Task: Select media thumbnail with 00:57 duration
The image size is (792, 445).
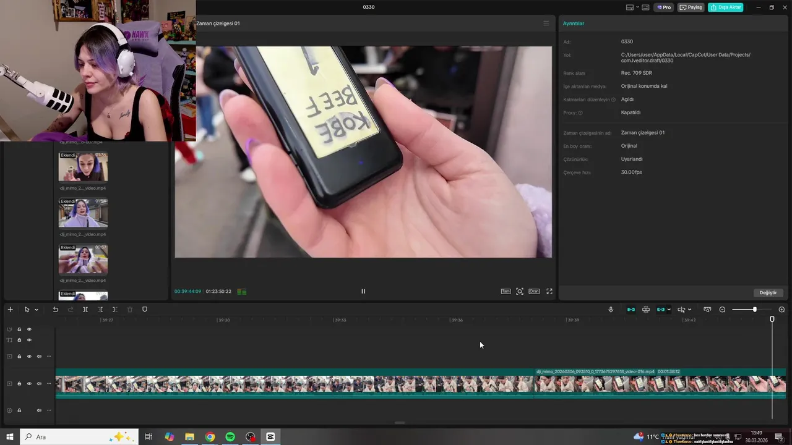Action: pyautogui.click(x=83, y=260)
